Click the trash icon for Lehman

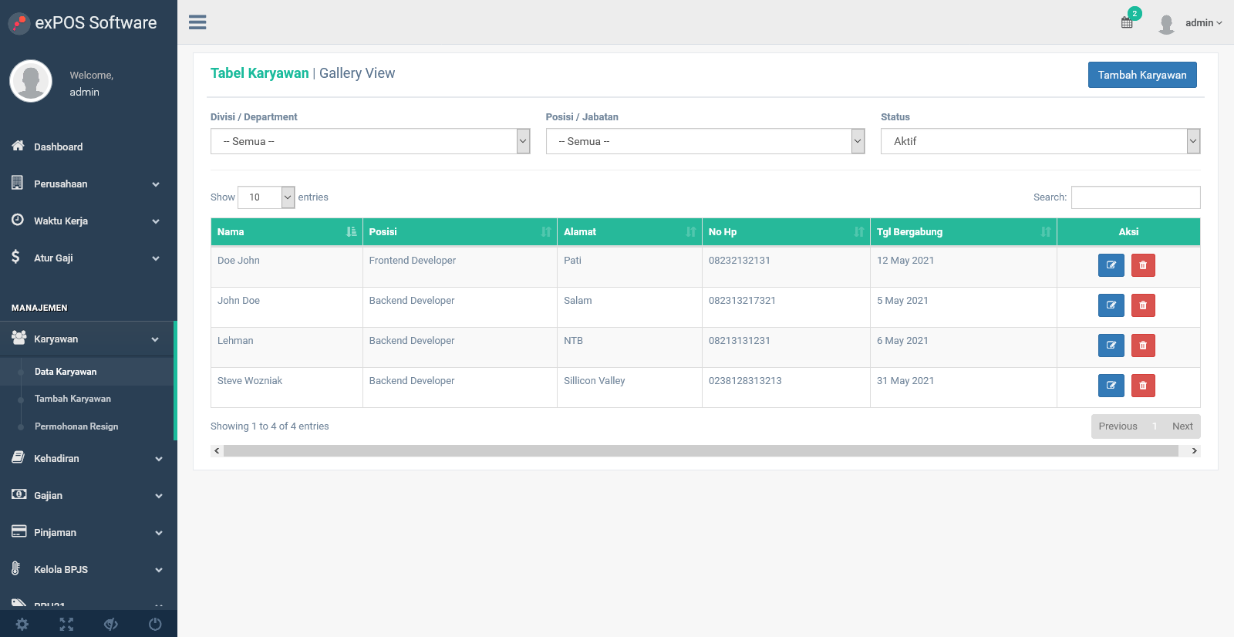1143,345
